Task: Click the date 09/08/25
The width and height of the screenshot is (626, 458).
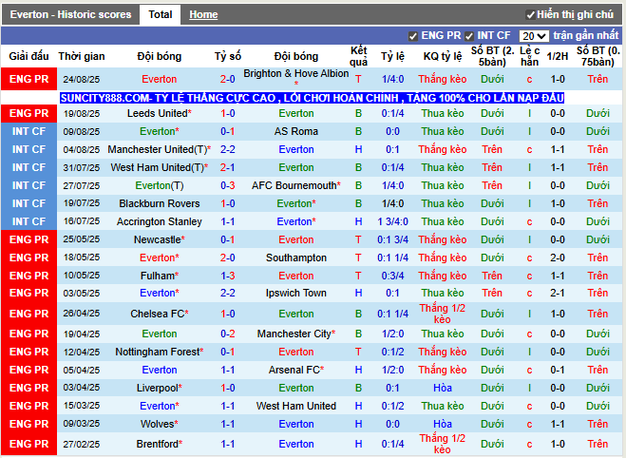Action: (x=82, y=132)
